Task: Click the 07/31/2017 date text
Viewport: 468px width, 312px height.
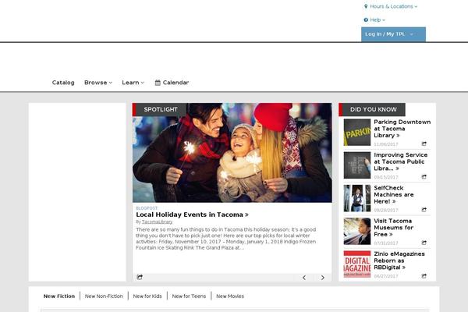Action: point(386,243)
